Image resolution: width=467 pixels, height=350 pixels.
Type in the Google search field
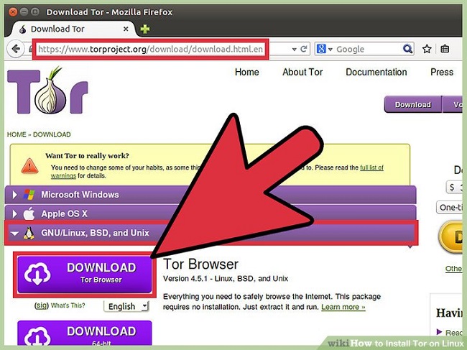[366, 49]
